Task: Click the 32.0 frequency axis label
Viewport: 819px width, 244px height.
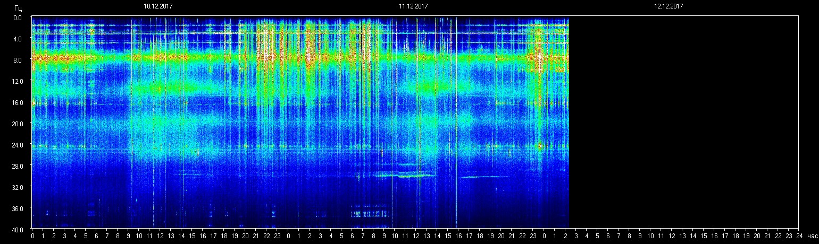Action: tap(18, 187)
